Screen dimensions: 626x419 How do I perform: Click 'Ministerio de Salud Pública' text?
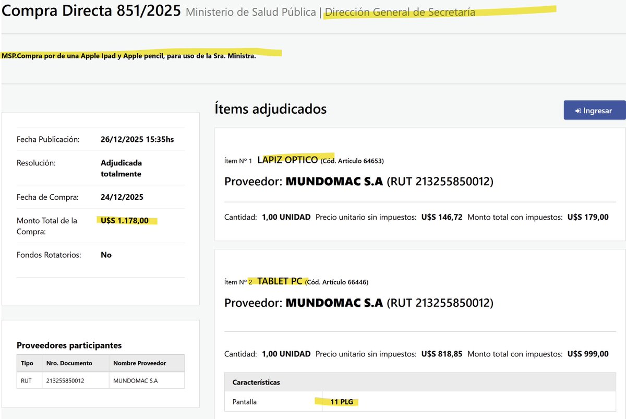point(251,12)
